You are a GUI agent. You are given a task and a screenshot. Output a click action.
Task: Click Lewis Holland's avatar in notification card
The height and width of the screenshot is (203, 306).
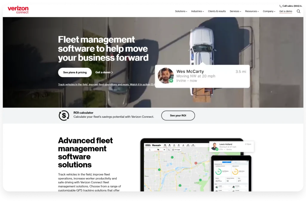(215, 147)
